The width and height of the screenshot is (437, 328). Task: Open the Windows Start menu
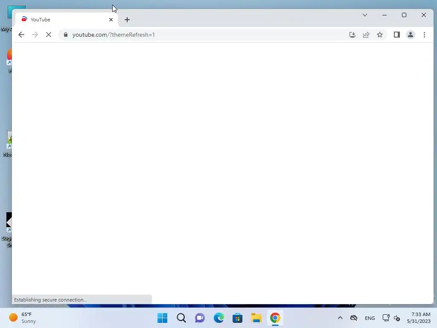pos(162,318)
